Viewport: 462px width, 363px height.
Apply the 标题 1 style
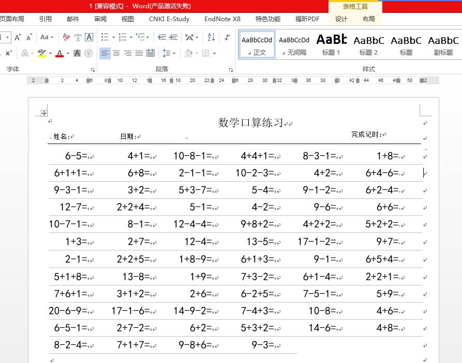click(331, 44)
